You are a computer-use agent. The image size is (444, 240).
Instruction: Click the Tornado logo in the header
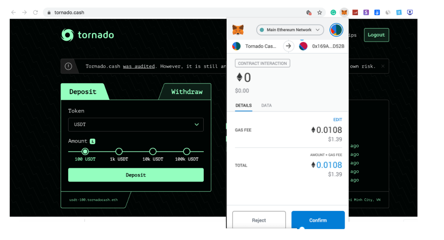pos(87,35)
